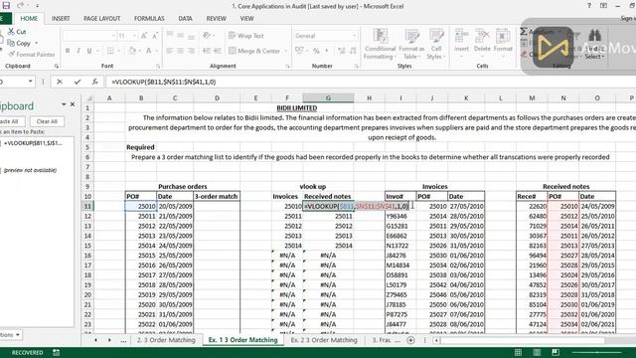Click the Cut scissors icon

11,31
